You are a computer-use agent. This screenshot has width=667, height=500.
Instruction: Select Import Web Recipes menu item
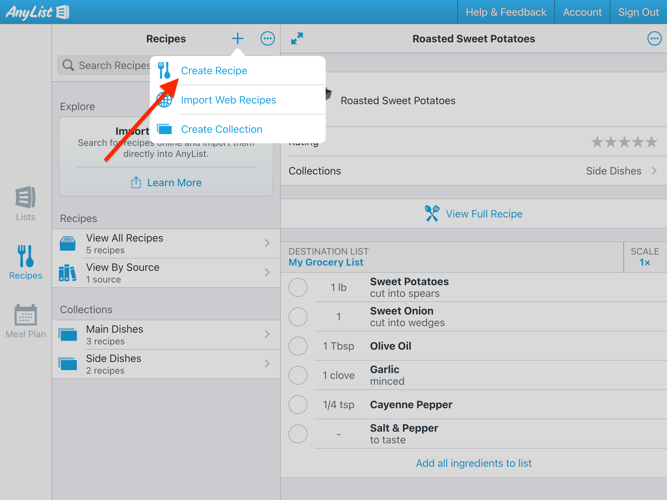[228, 100]
